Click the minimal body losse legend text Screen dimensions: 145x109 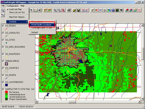click(17, 94)
